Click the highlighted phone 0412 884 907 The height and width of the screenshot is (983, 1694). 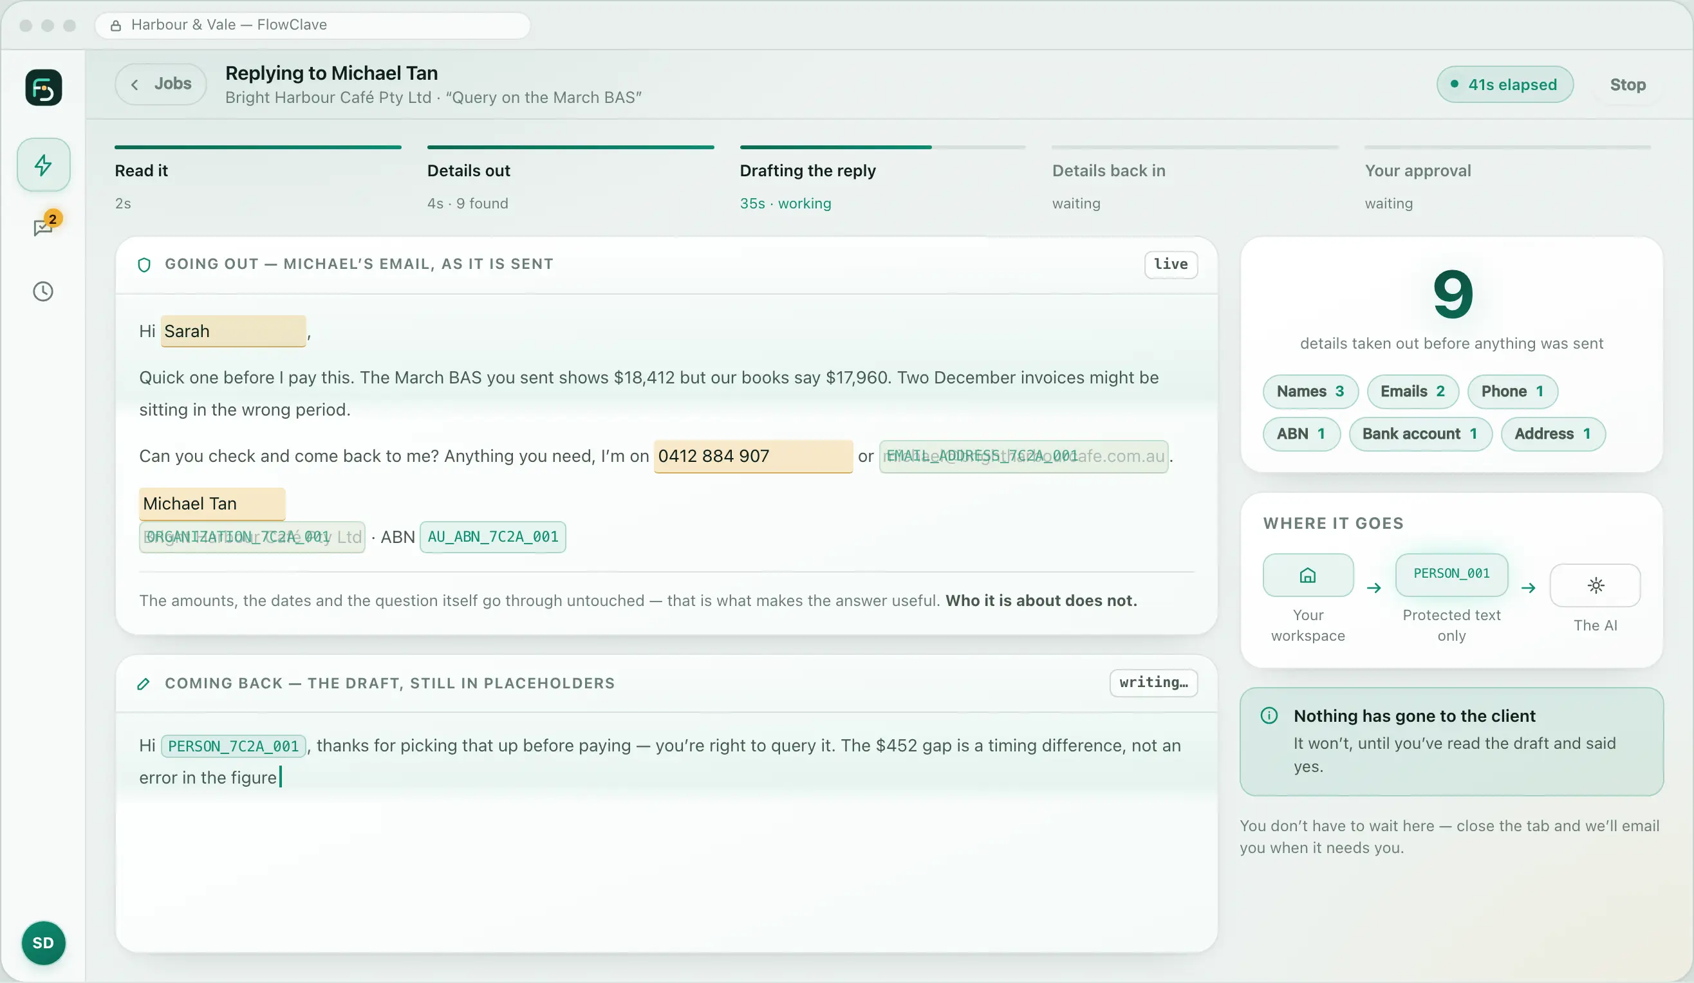tap(753, 456)
